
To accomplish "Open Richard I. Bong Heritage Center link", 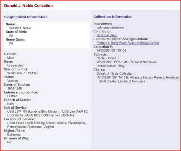I will coord(128,43).
